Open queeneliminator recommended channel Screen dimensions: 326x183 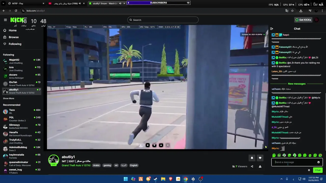click(x=22, y=164)
